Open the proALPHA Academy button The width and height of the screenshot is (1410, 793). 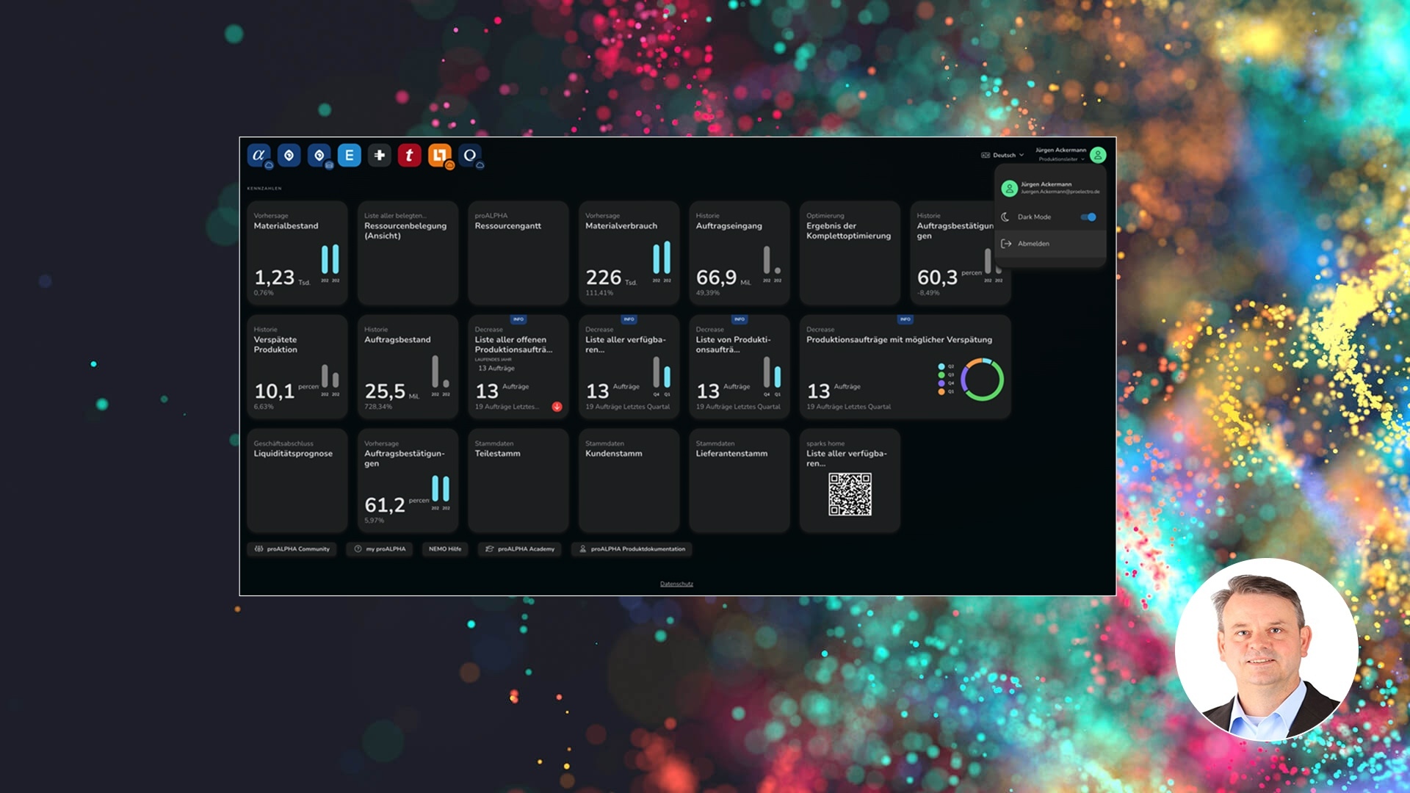tap(520, 549)
